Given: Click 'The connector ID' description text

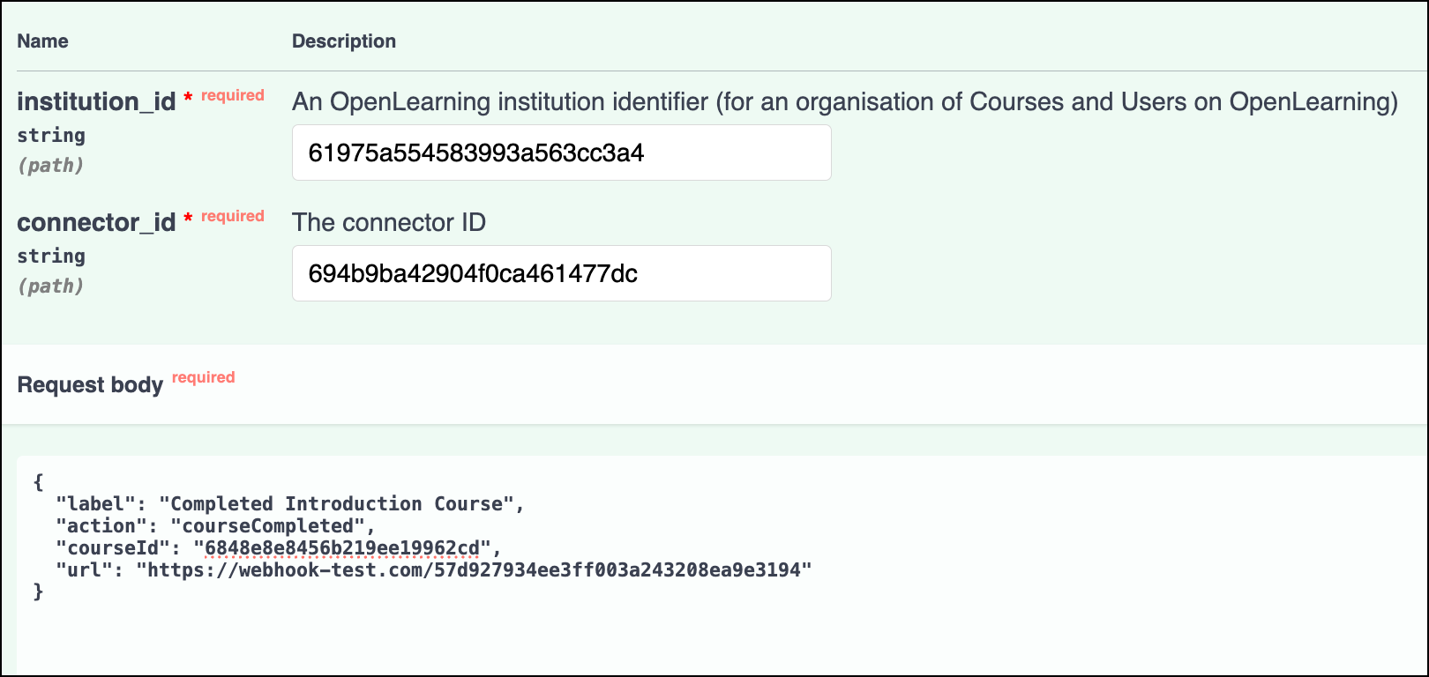Looking at the screenshot, I should tap(389, 223).
